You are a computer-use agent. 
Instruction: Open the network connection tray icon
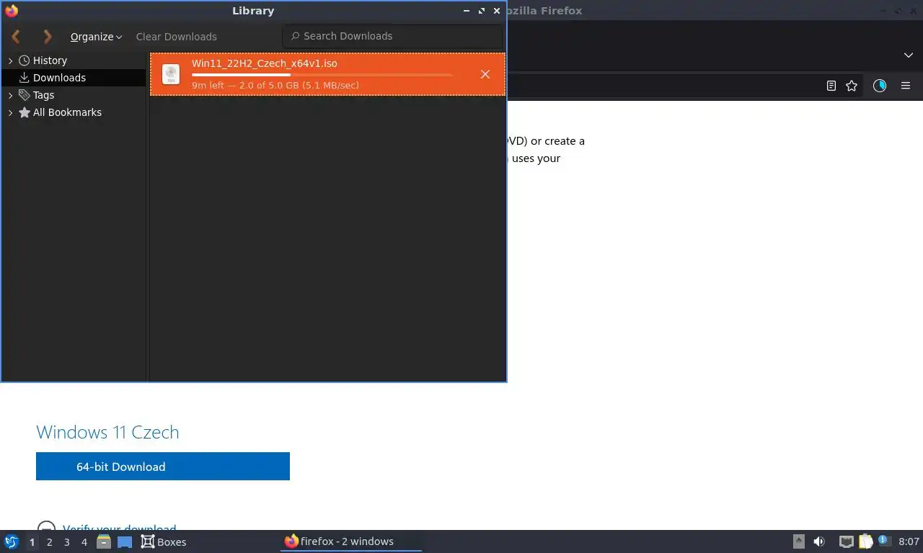(847, 541)
